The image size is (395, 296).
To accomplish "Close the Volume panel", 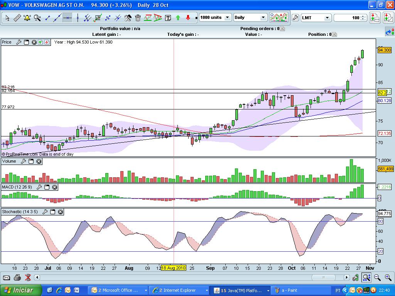I will [39, 161].
